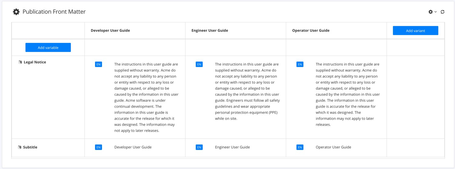This screenshot has height=169, width=455.
Task: Select EN badge for Developer Legal Notice
Action: coord(98,64)
